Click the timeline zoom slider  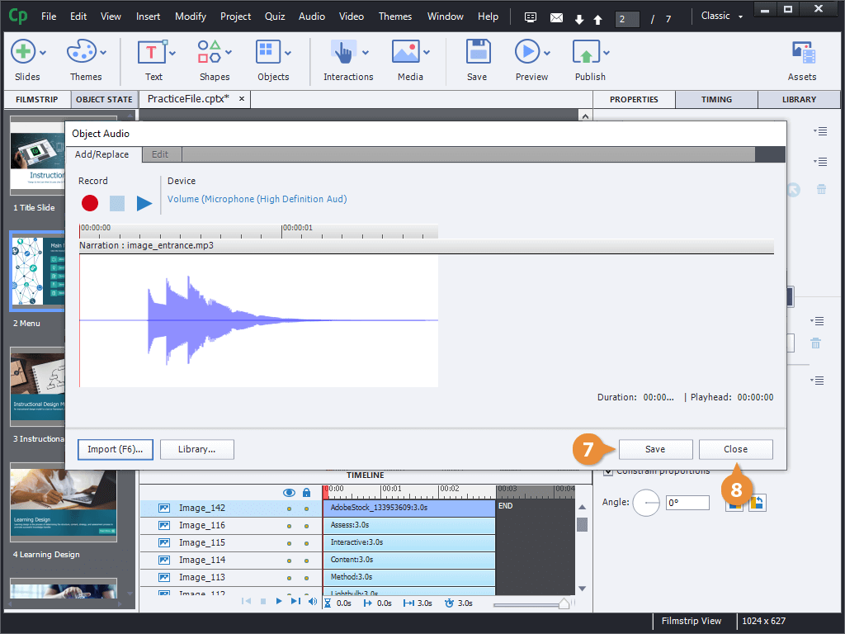tap(563, 604)
